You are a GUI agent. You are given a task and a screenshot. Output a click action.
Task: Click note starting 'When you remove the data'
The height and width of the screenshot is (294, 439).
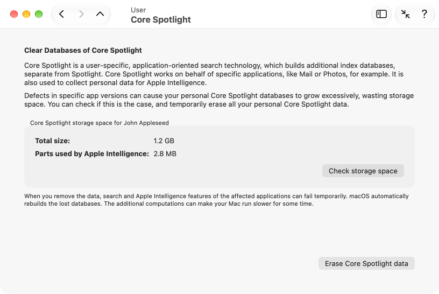coord(216,200)
